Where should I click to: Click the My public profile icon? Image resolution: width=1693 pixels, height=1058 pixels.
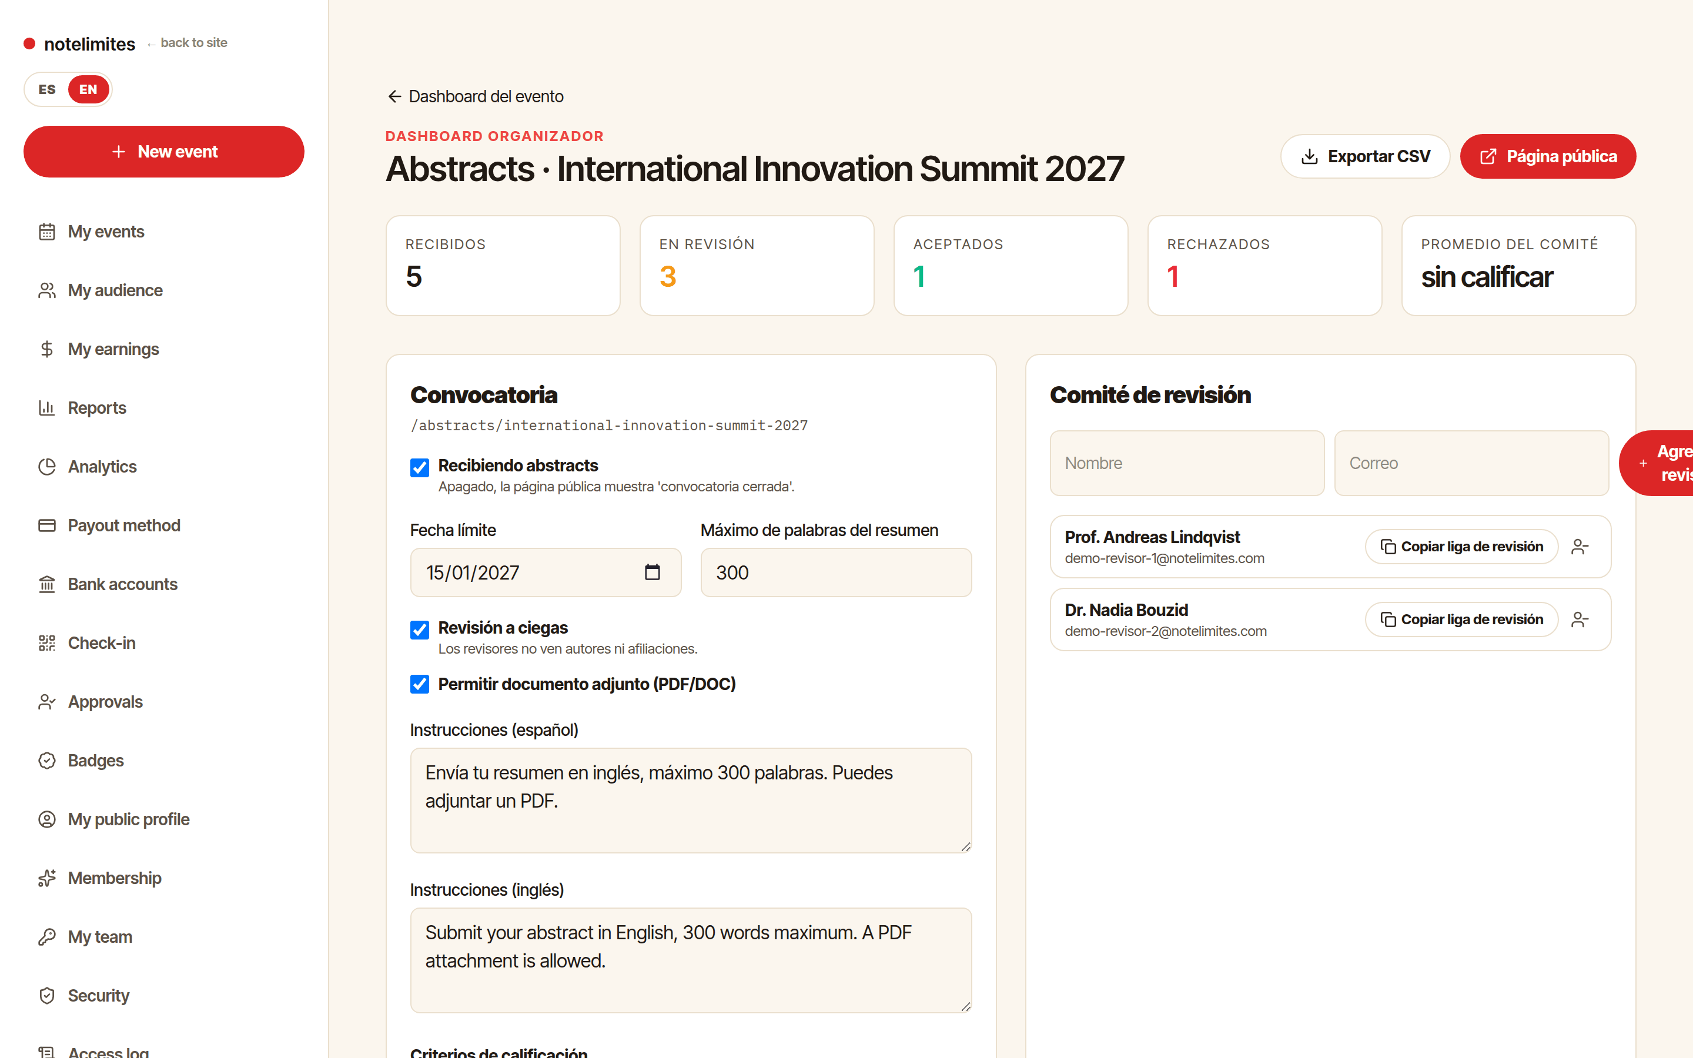pos(47,819)
